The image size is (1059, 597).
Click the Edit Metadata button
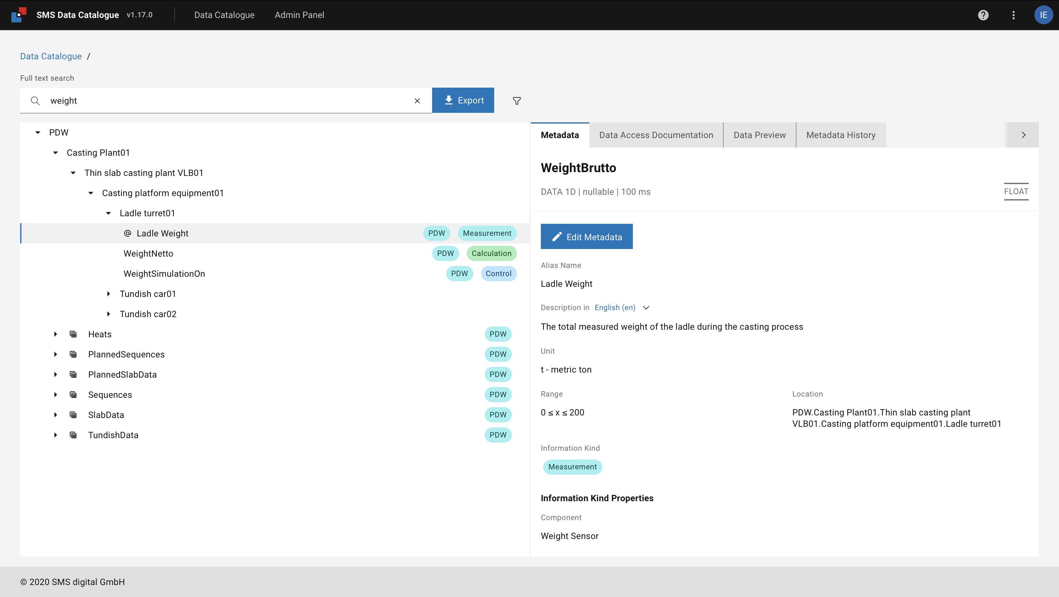[x=586, y=237]
